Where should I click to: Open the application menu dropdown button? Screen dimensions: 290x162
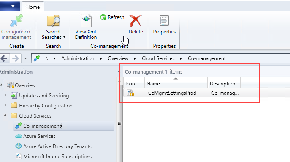[x=13, y=6]
